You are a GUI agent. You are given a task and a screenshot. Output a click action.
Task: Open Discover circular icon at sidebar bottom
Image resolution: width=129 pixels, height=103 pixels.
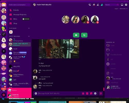tap(4, 95)
